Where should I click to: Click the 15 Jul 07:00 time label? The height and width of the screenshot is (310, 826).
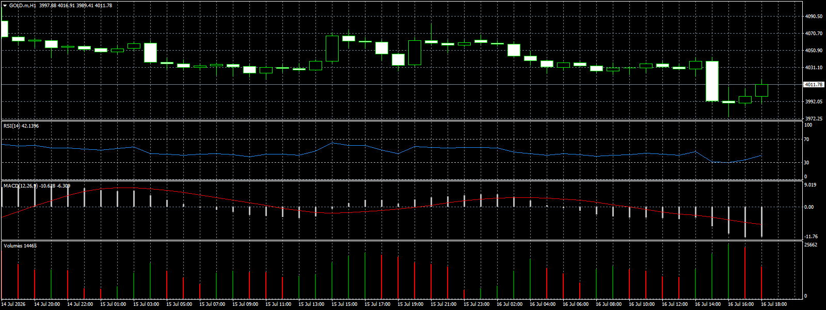click(212, 304)
